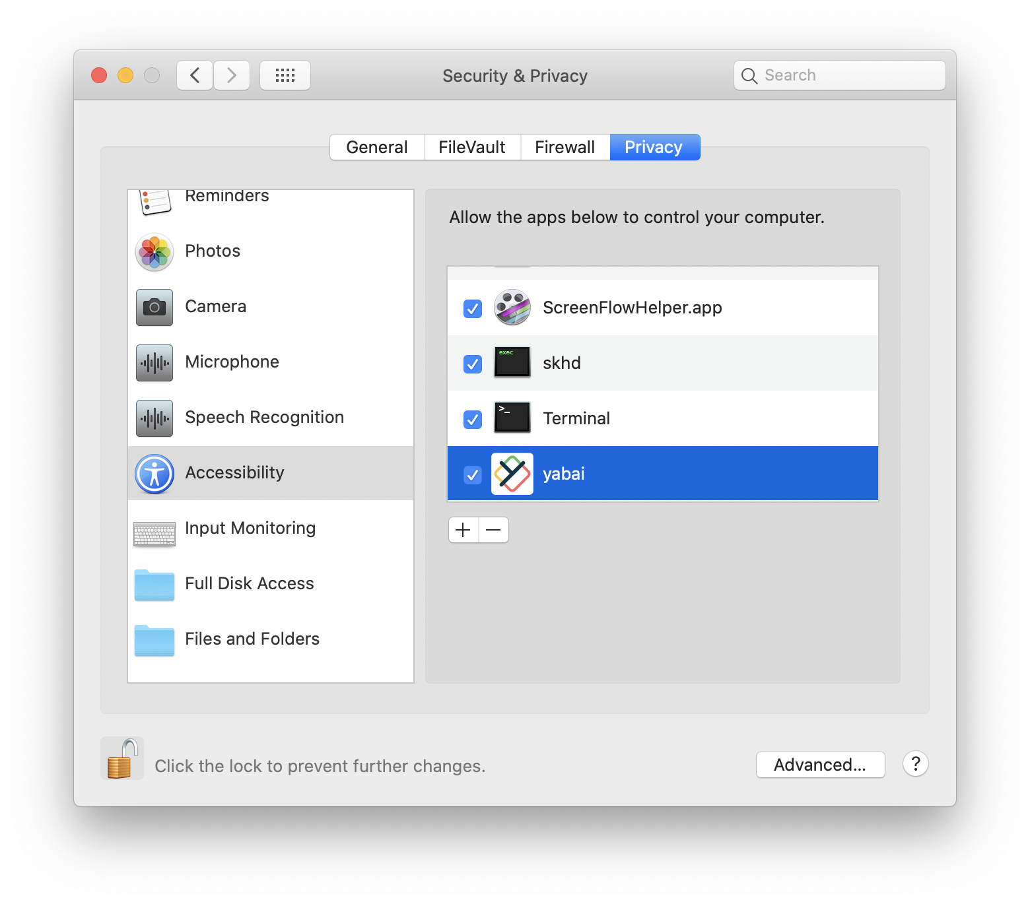Click the Search field
Viewport: 1030px width, 904px height.
point(840,75)
